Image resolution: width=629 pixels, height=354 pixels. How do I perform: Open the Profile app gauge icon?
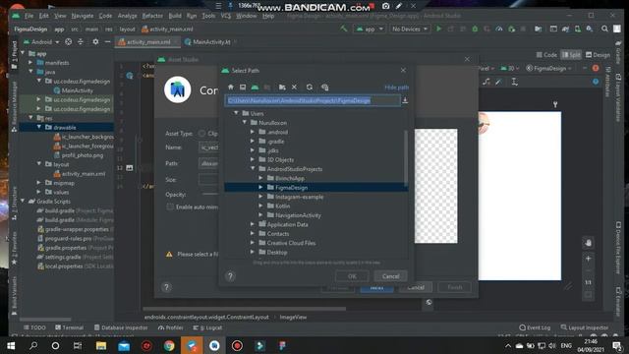pyautogui.click(x=499, y=29)
